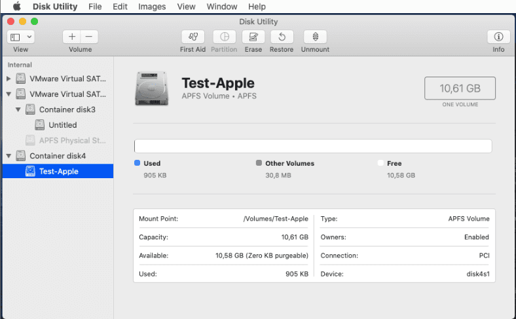Click the large Test-Apple drive icon

tap(152, 88)
